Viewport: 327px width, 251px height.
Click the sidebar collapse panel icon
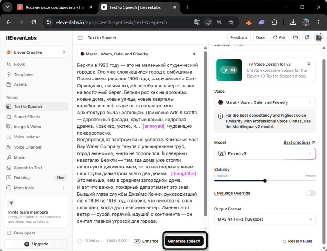80,38
